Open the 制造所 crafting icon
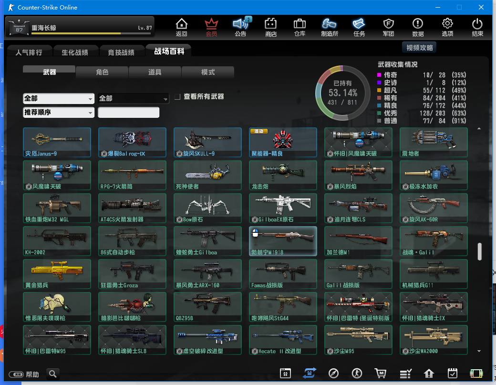 (329, 27)
